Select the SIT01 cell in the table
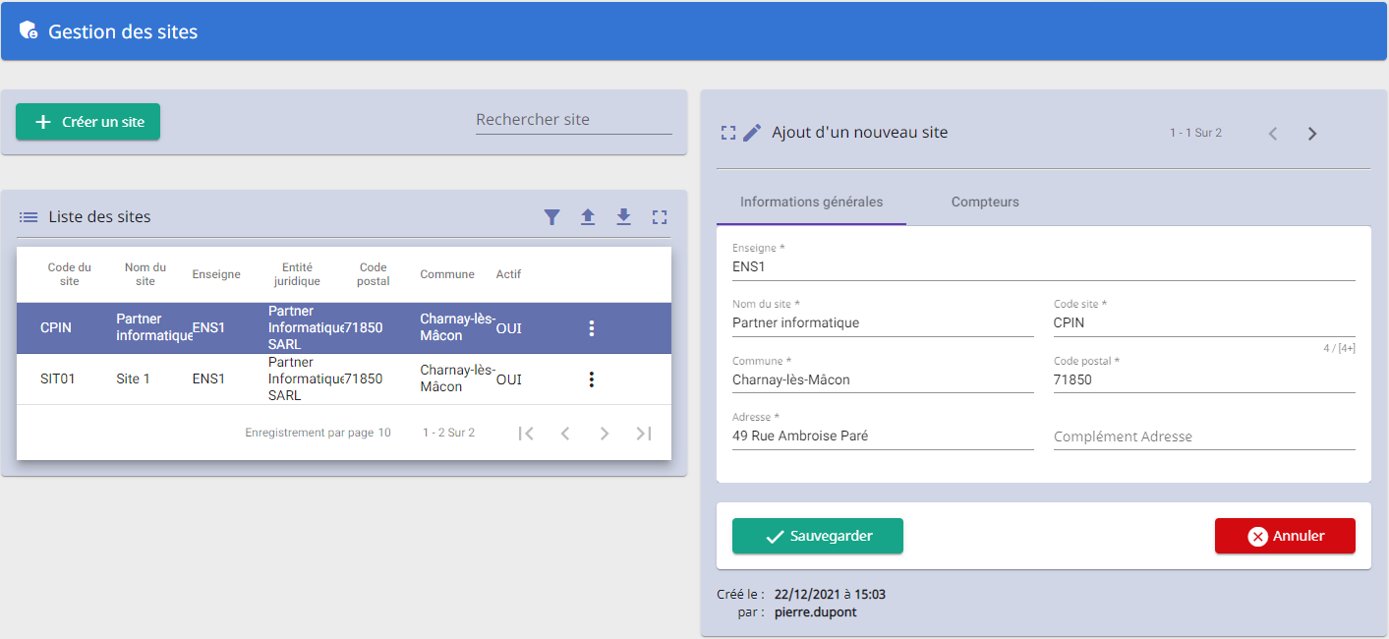1389x639 pixels. 58,379
